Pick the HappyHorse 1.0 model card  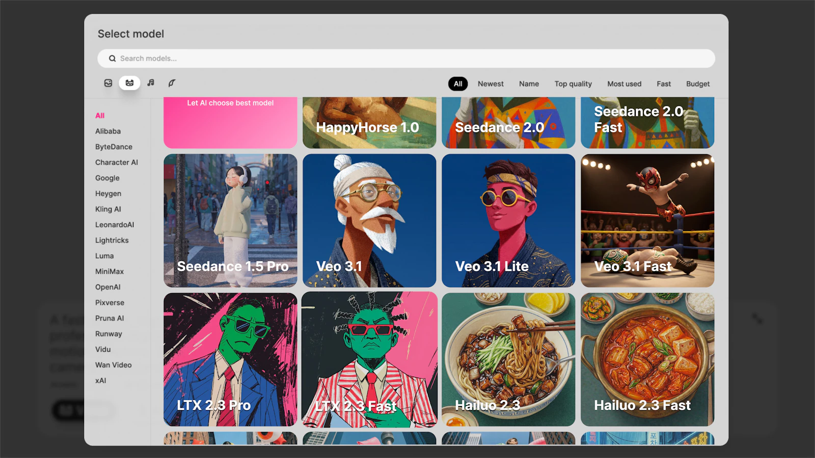[369, 123]
